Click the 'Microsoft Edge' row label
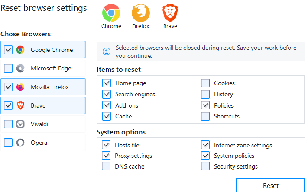Image resolution: width=305 pixels, height=194 pixels. tap(51, 68)
